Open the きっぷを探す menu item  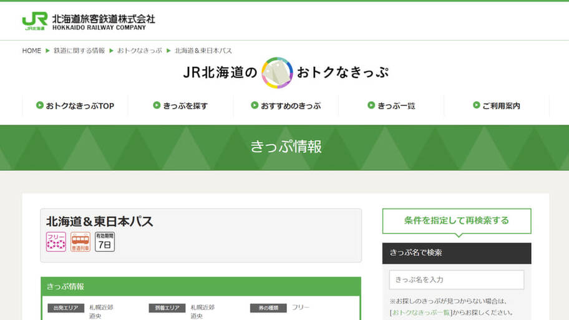[x=180, y=105]
